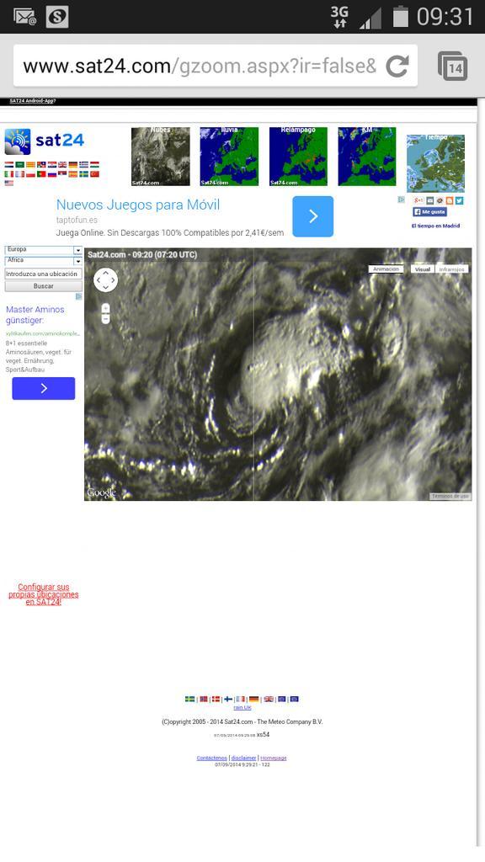Zoom out the satellite map with minus
The image size is (485, 862).
[105, 319]
